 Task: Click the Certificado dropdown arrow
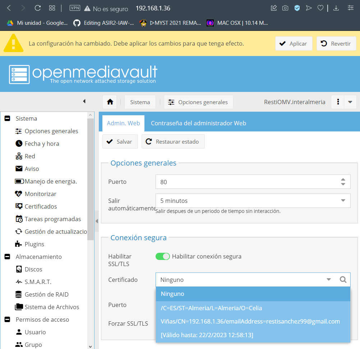(x=329, y=279)
